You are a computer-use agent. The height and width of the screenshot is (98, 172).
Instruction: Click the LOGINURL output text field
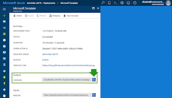(67, 80)
